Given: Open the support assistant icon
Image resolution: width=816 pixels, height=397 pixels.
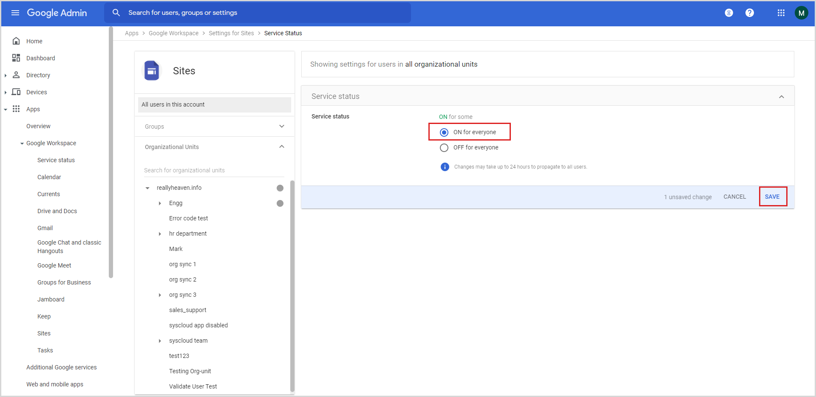Looking at the screenshot, I should [729, 13].
